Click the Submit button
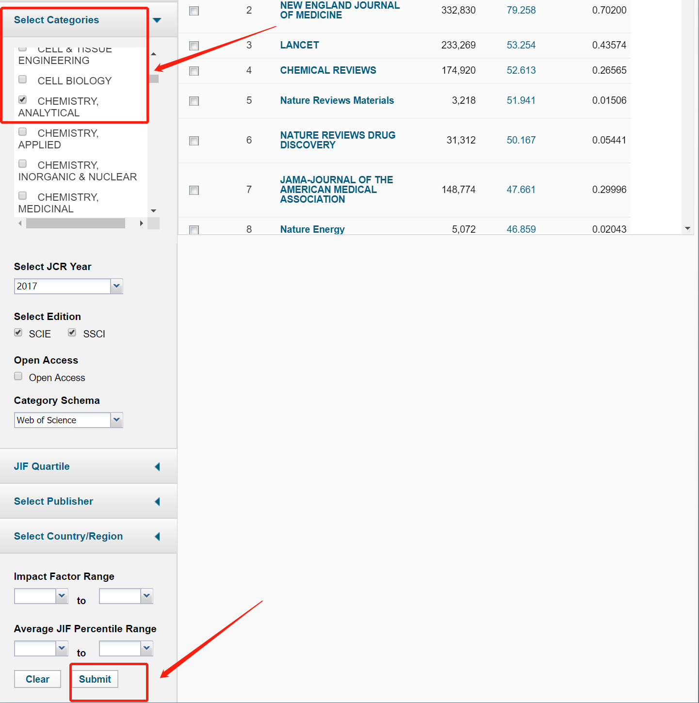The image size is (699, 703). [x=95, y=679]
